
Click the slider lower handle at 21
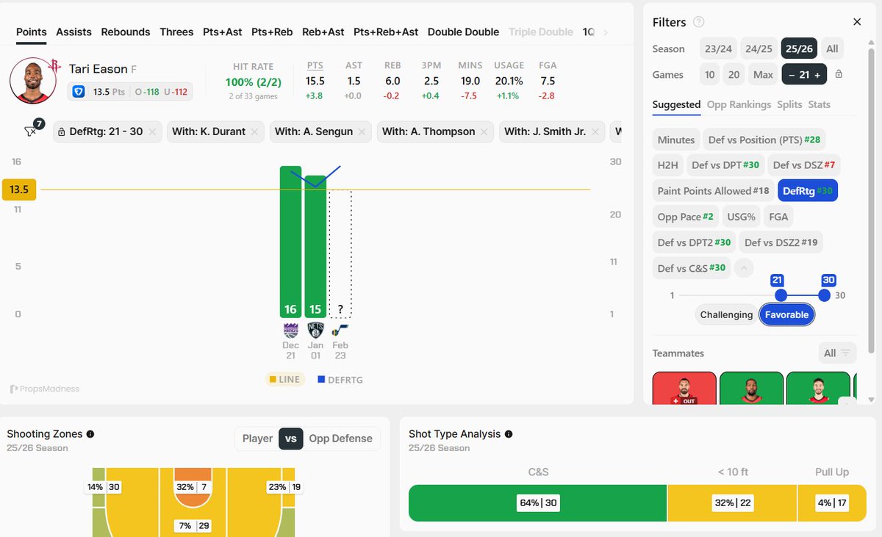tap(781, 295)
